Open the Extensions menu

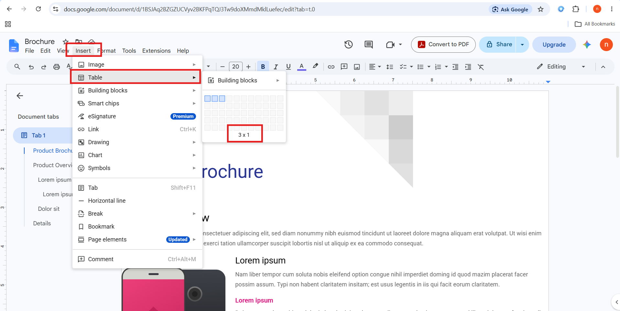156,51
